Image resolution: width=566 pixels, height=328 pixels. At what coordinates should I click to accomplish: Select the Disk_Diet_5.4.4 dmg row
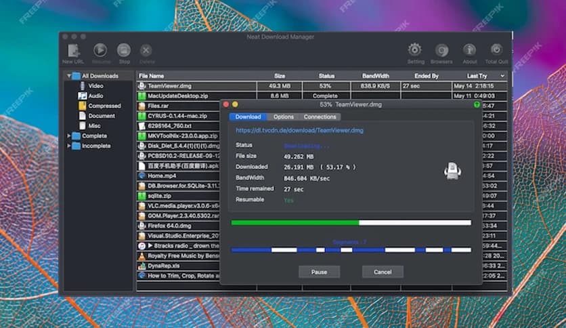[179, 146]
